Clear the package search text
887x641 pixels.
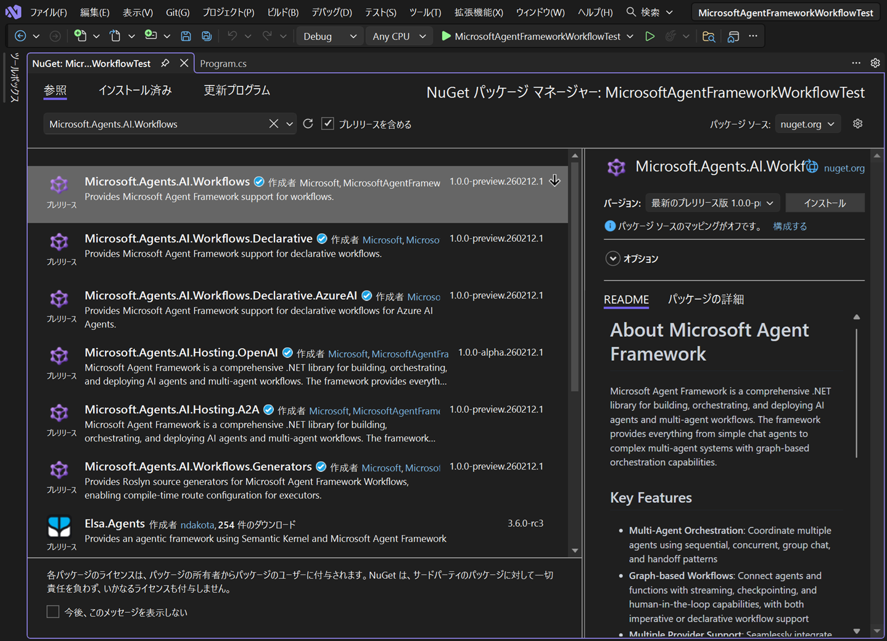pyautogui.click(x=273, y=124)
